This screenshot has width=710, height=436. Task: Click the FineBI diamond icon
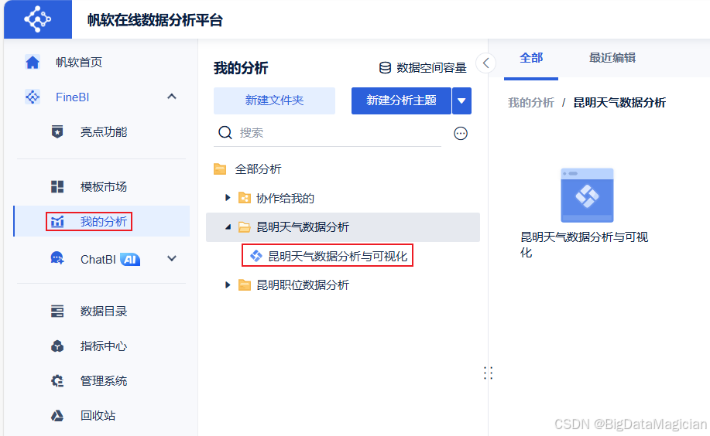(x=33, y=97)
